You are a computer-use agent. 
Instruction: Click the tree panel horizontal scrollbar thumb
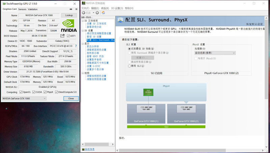click(x=97, y=144)
